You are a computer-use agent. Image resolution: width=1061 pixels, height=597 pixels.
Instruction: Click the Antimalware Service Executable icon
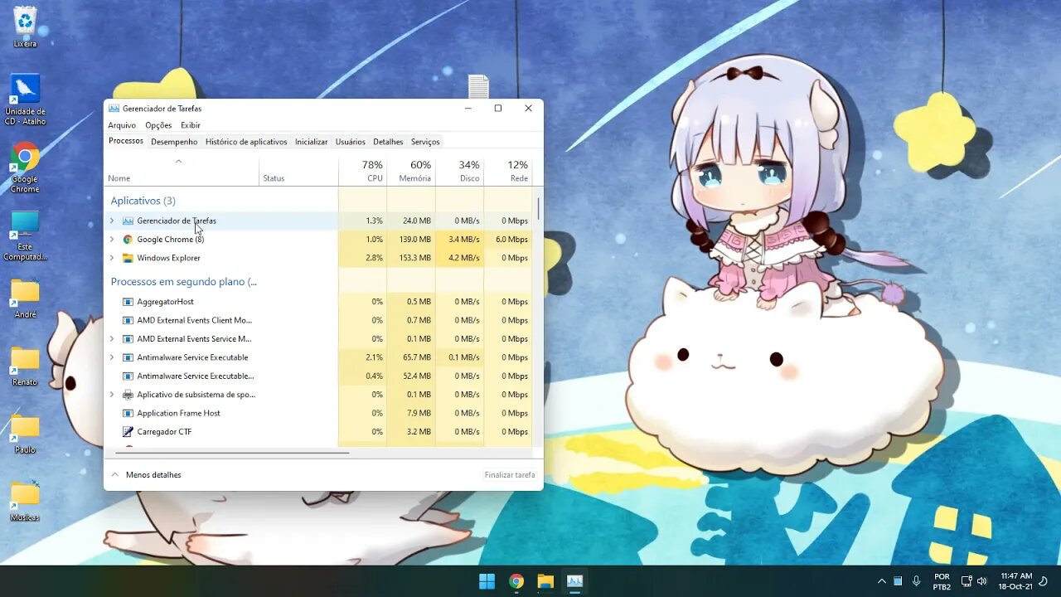coord(128,357)
